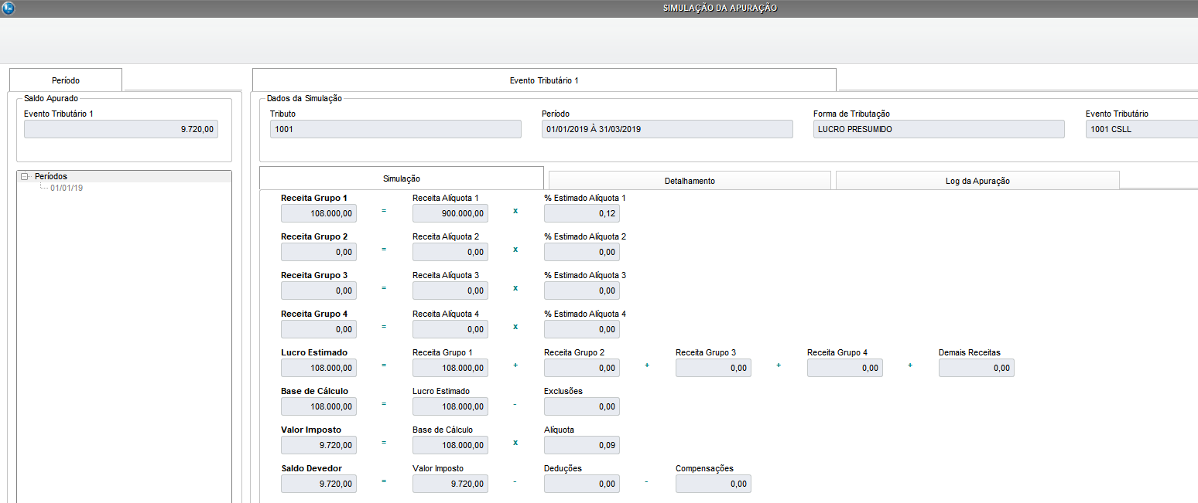This screenshot has height=503, width=1198.
Task: Click the Evento Tributário field 1001 CSLL
Action: tap(1142, 129)
